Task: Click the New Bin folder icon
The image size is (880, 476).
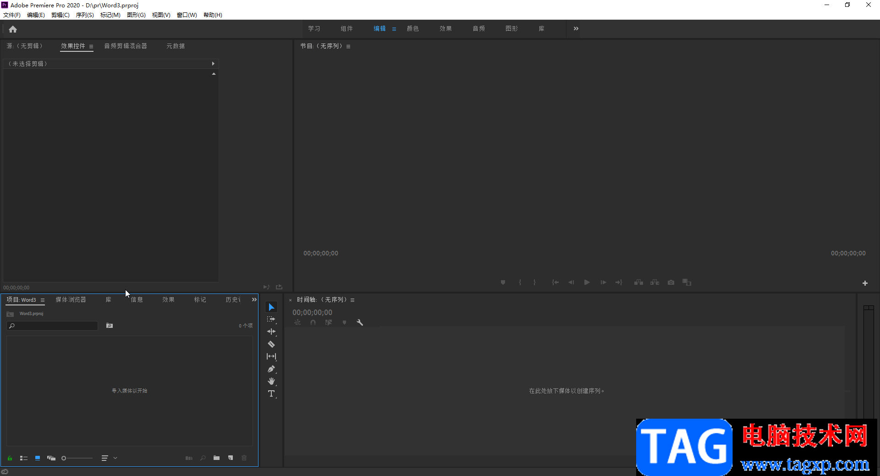Action: [216, 458]
